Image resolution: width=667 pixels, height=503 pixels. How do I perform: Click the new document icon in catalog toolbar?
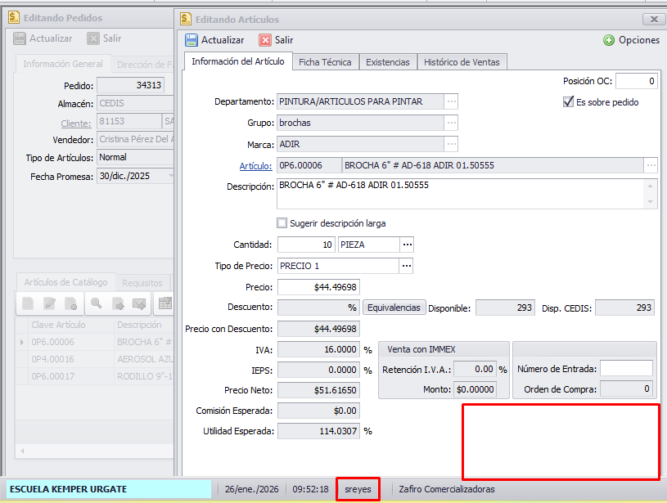click(x=28, y=303)
